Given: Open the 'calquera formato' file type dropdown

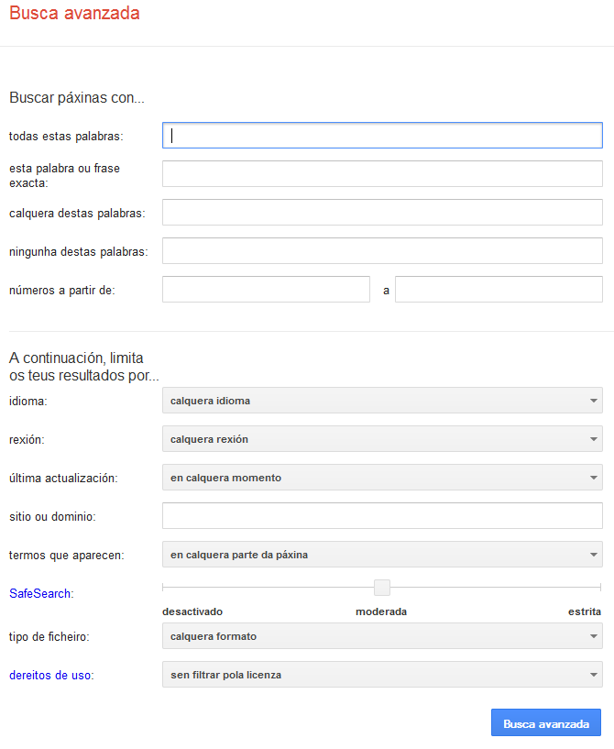Looking at the screenshot, I should (382, 636).
